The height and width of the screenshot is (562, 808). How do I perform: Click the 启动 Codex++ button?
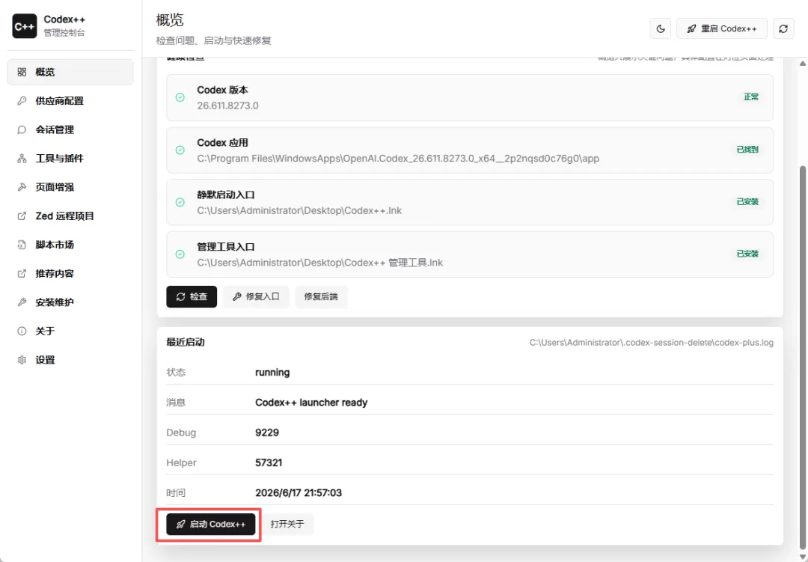click(211, 525)
